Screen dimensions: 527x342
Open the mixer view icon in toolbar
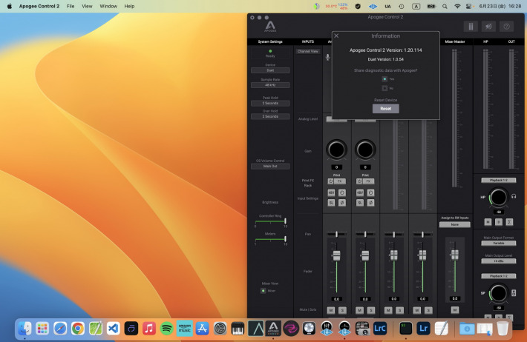click(x=470, y=26)
